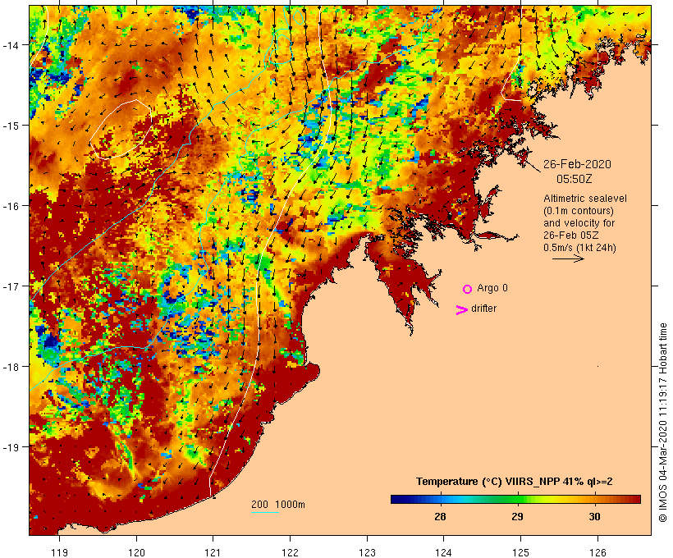673x558 pixels.
Task: Click the cyan 200m depth contour legend line
Action: (x=265, y=512)
